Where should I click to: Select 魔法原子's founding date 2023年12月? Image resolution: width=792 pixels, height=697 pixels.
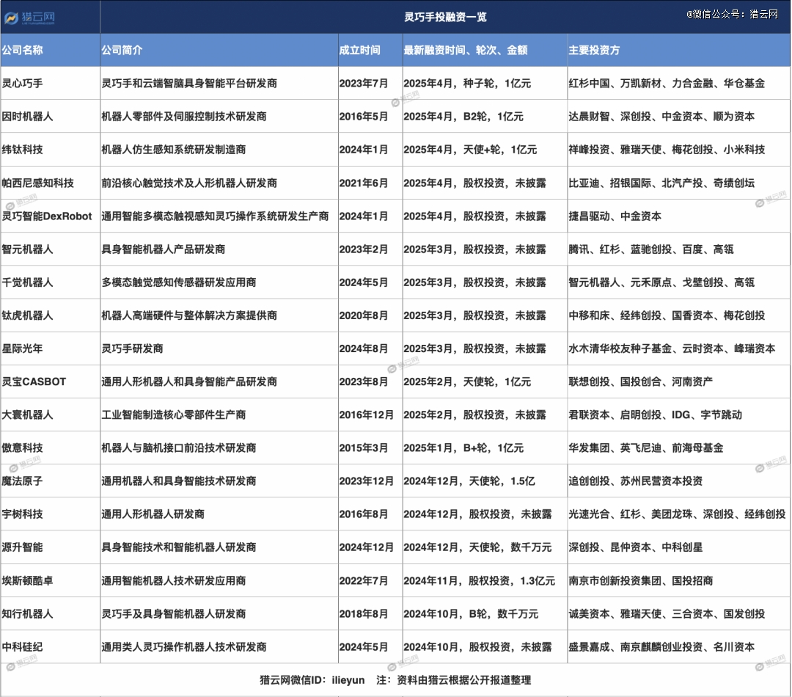[366, 481]
